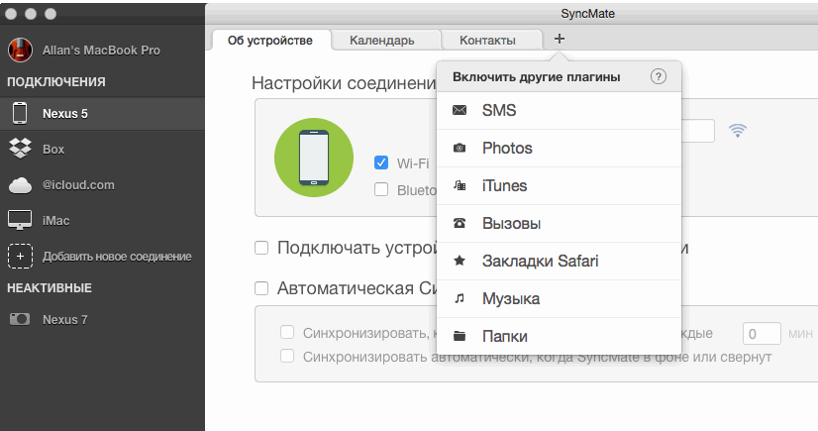Screen dimensions: 818x431
Task: Choose Папки from the plugins menu
Action: 559,336
